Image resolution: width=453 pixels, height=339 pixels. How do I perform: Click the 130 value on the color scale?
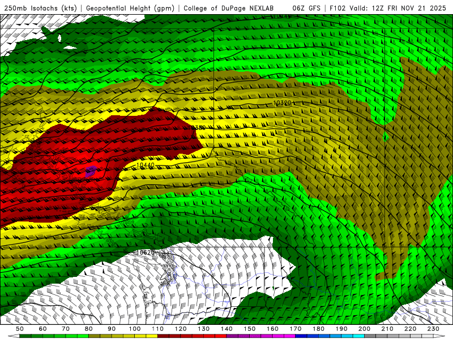(x=204, y=329)
